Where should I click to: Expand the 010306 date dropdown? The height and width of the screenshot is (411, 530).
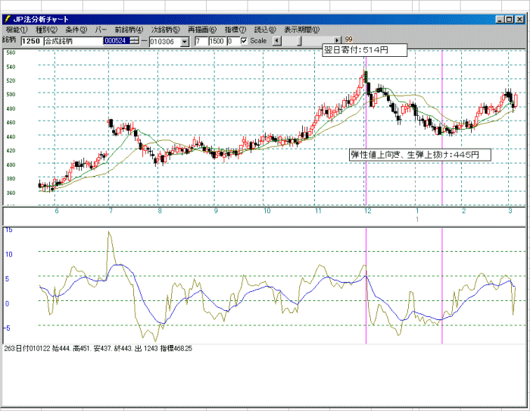185,41
